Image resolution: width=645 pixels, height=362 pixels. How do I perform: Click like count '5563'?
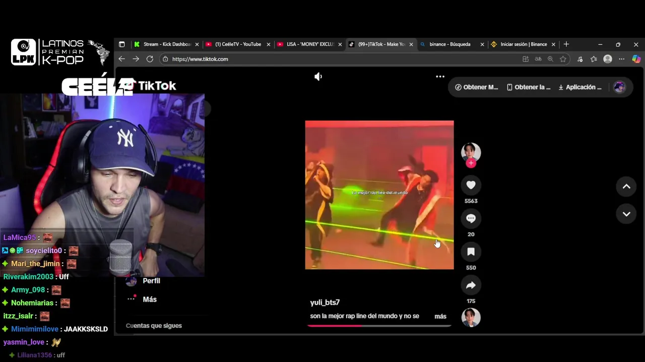471,201
